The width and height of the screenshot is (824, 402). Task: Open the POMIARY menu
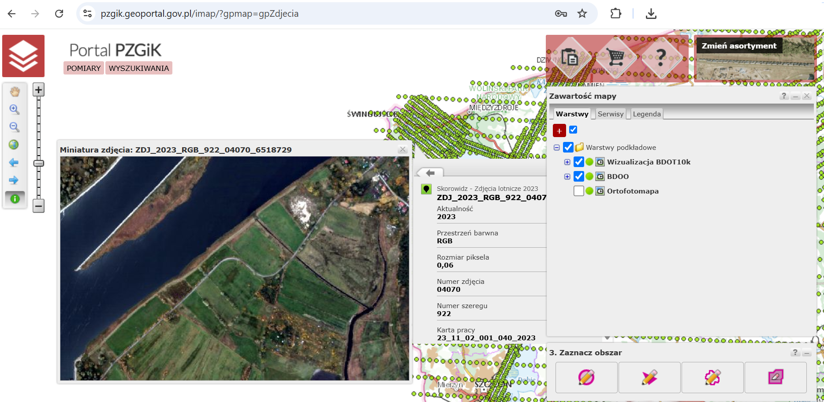click(84, 68)
